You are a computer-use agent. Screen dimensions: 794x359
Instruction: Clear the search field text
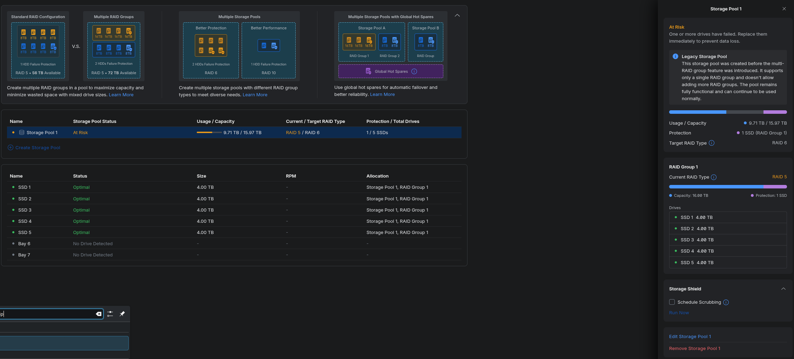[98, 314]
